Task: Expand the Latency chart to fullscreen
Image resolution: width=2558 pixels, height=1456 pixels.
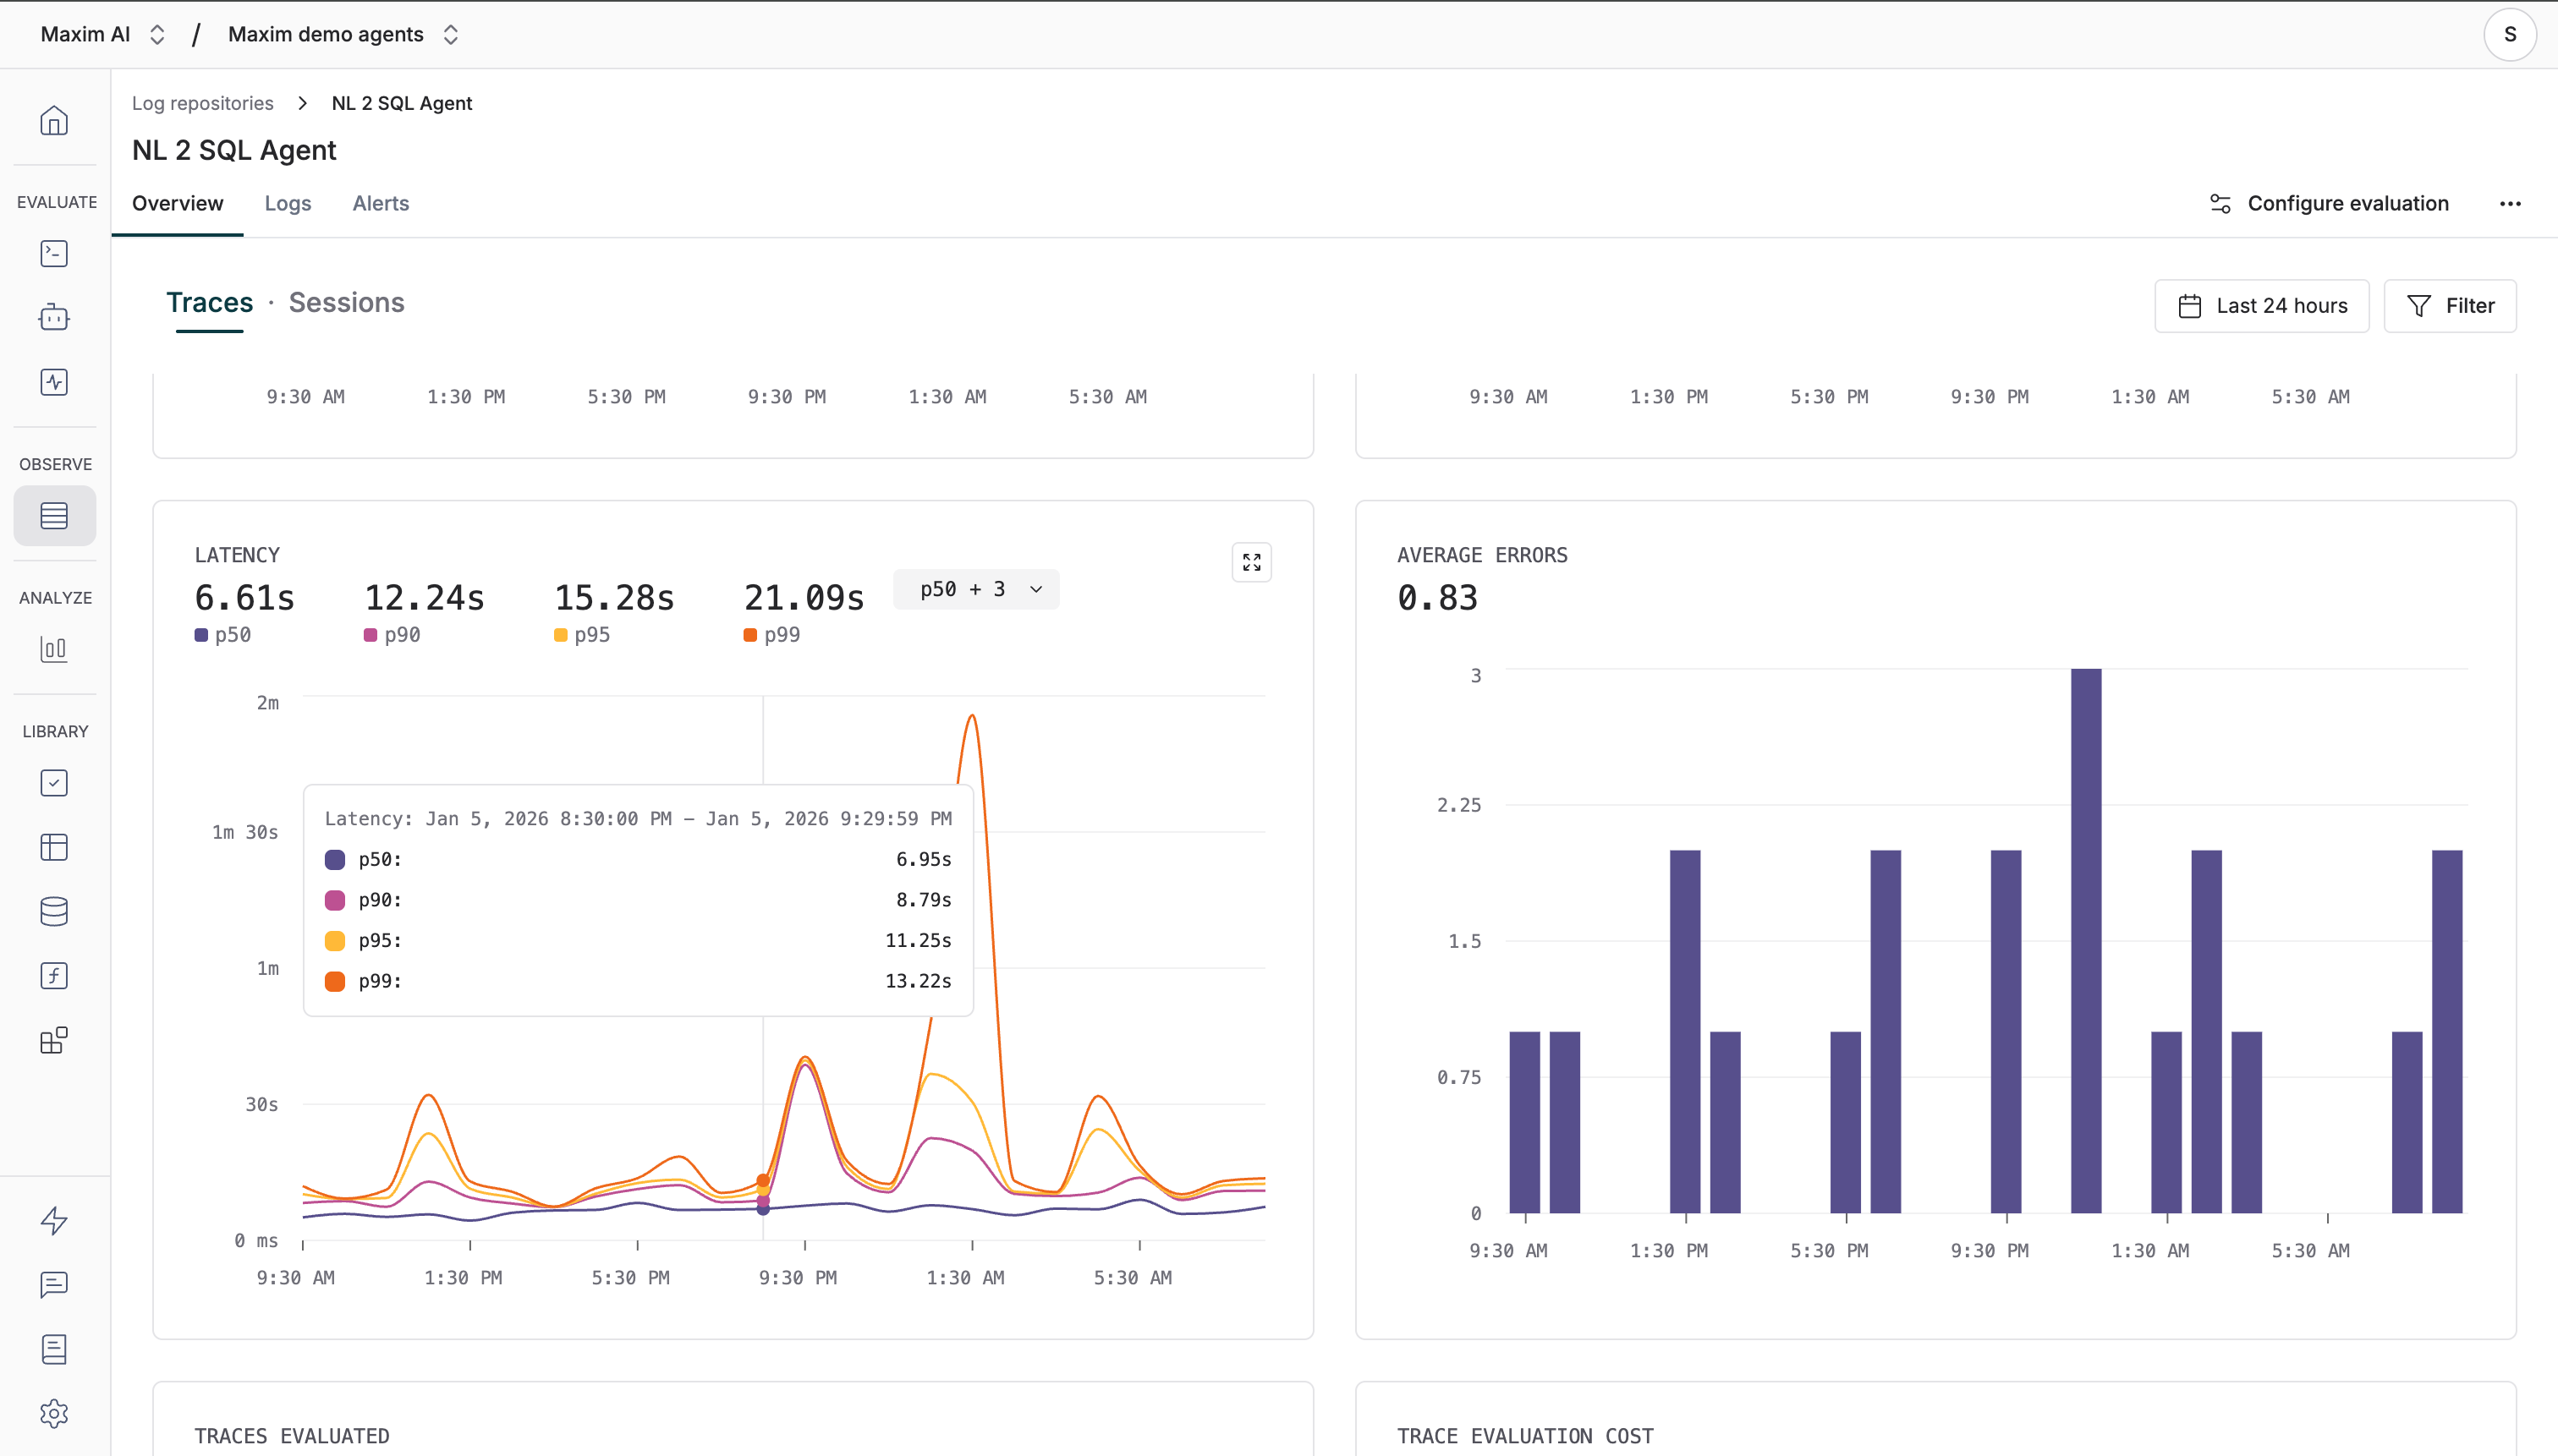Action: [1249, 562]
